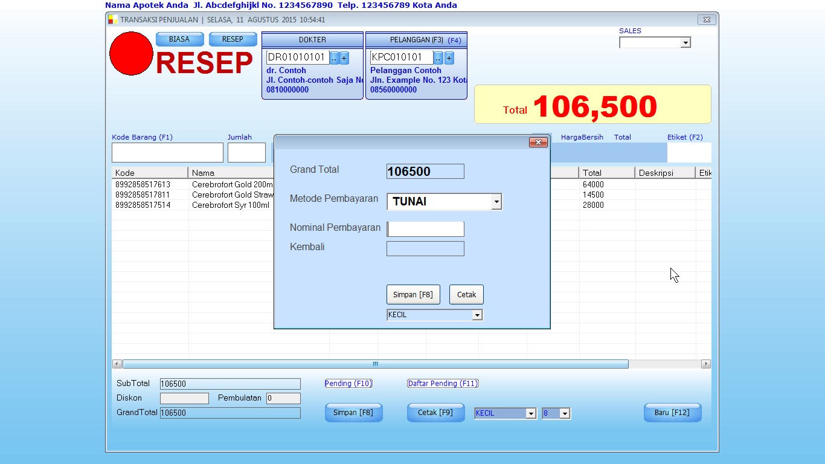Click bottom Simpan [F8] button

point(354,413)
